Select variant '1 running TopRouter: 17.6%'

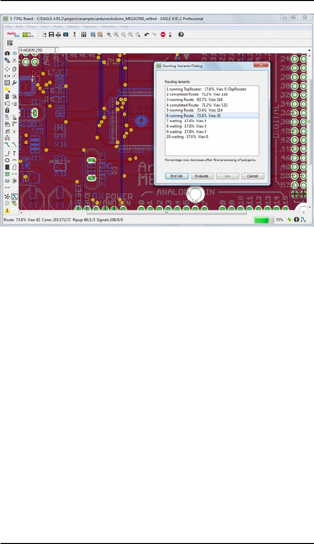click(212, 89)
